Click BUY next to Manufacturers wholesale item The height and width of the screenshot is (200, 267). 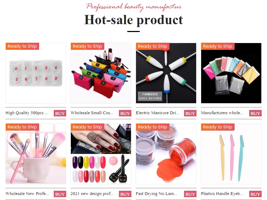[x=255, y=114]
